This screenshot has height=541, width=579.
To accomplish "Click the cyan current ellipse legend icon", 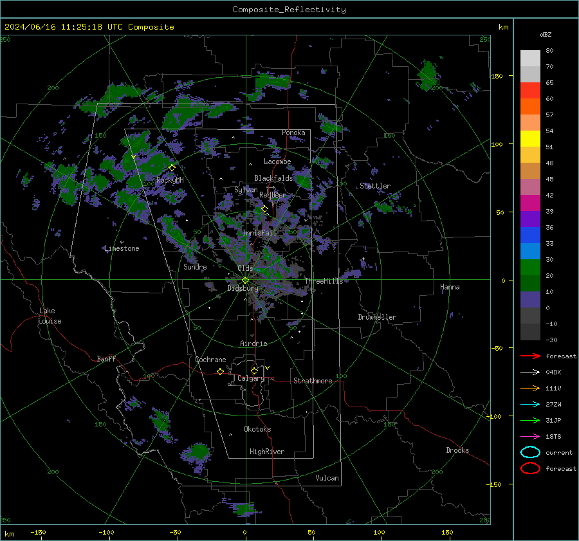I will click(x=530, y=452).
